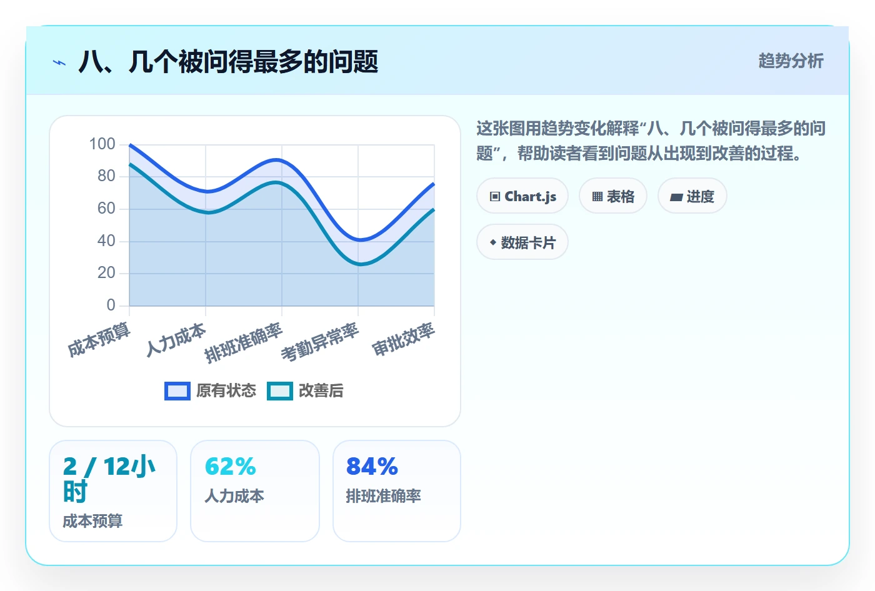Open the 2 / 12小时 成本预算 card
Screen dimensions: 875x591
coord(113,491)
